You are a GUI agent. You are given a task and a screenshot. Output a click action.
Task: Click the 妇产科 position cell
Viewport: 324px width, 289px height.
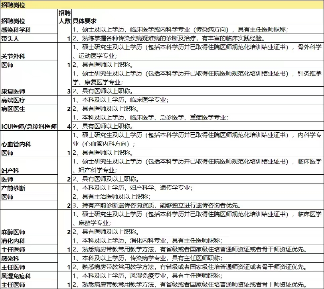(10, 170)
